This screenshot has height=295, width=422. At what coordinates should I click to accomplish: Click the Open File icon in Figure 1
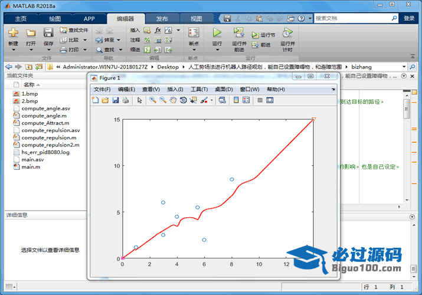(105, 100)
